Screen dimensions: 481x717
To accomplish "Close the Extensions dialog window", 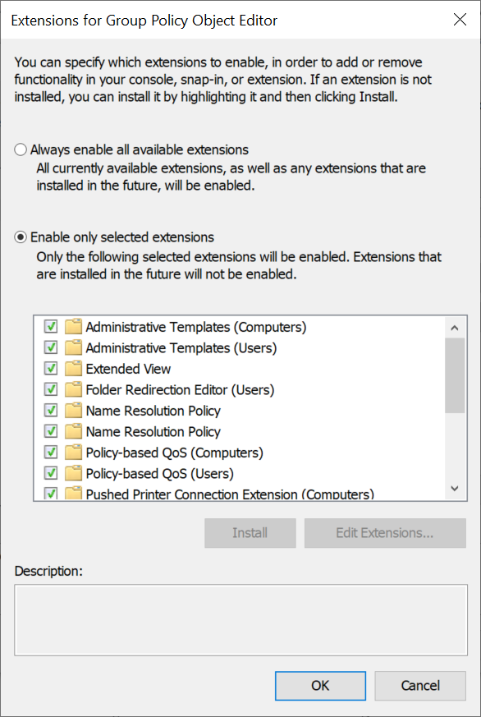I will click(x=460, y=20).
